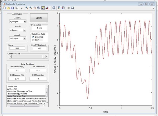
Task: Click plot list scroll down arrow
Action: [47, 103]
